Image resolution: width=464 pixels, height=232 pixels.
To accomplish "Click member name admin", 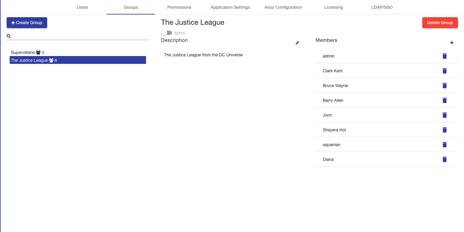I will tap(329, 56).
